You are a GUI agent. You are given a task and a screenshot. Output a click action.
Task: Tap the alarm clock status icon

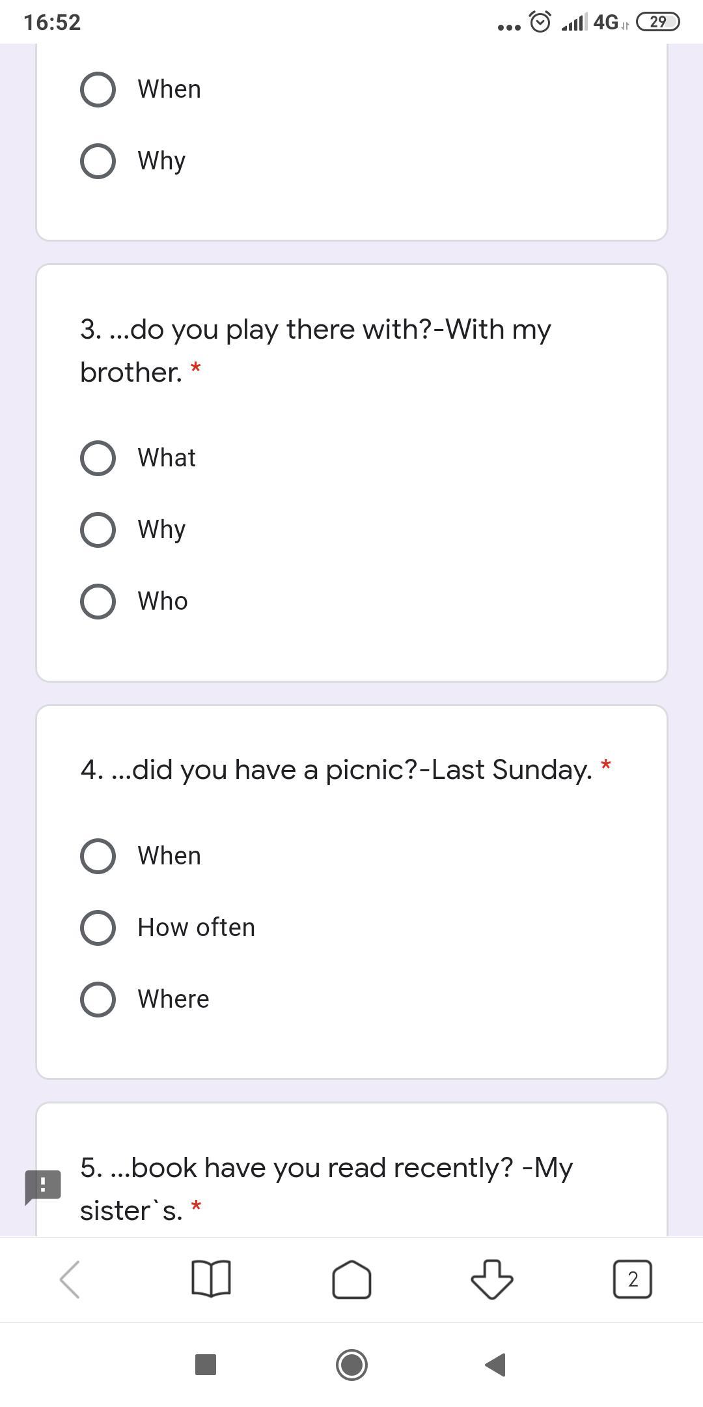[x=540, y=22]
